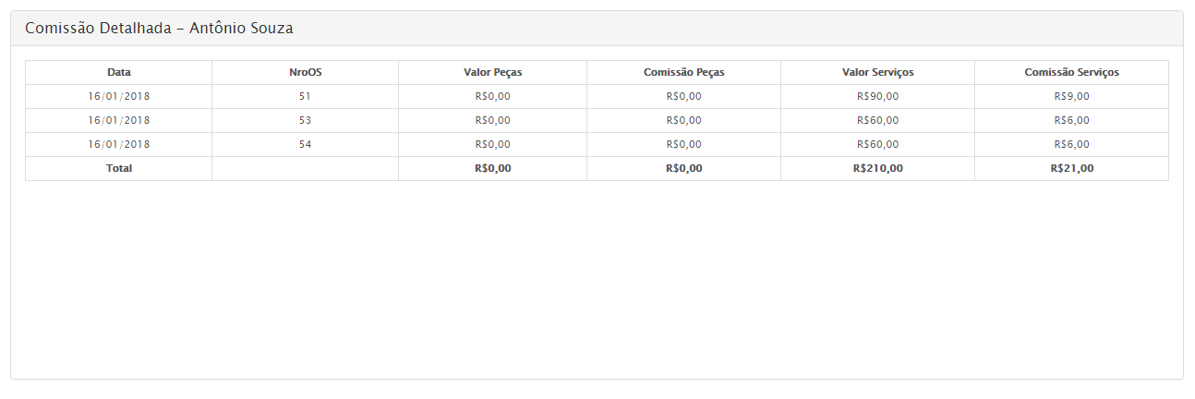Viewport: 1195px width, 399px height.
Task: Click the Valor Peças column header
Action: (x=492, y=72)
